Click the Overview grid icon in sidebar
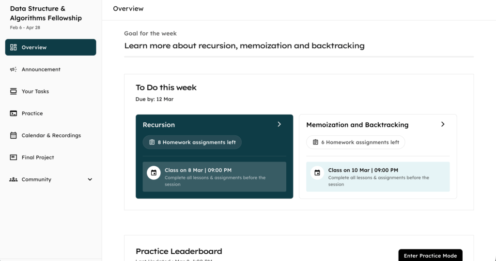496x261 pixels. [14, 47]
